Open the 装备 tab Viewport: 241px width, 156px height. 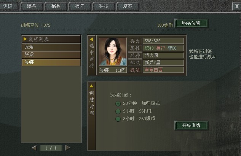click(x=32, y=6)
